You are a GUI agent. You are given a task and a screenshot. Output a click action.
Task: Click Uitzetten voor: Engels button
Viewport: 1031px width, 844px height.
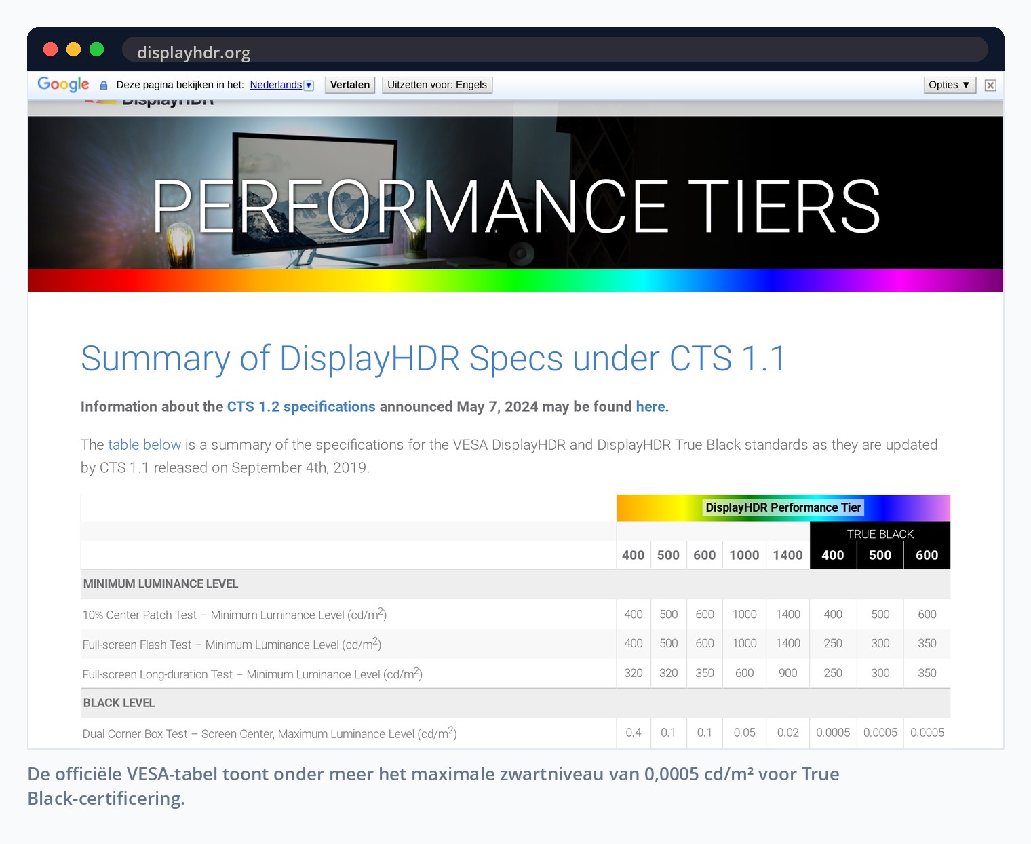[437, 85]
